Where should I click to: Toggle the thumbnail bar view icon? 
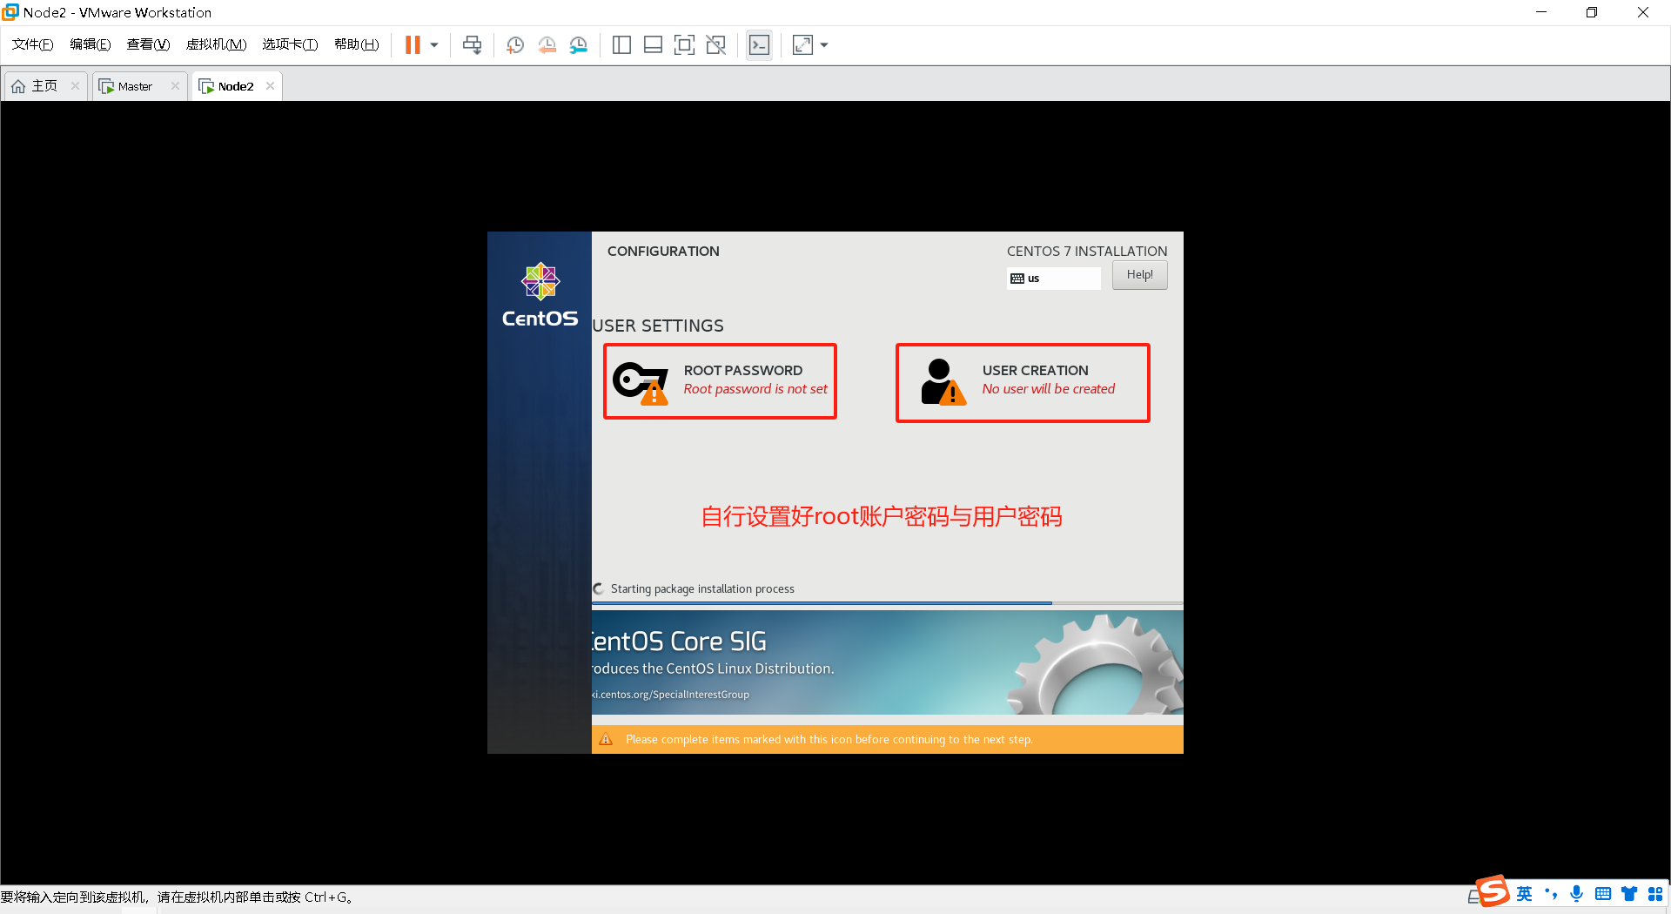pos(653,45)
